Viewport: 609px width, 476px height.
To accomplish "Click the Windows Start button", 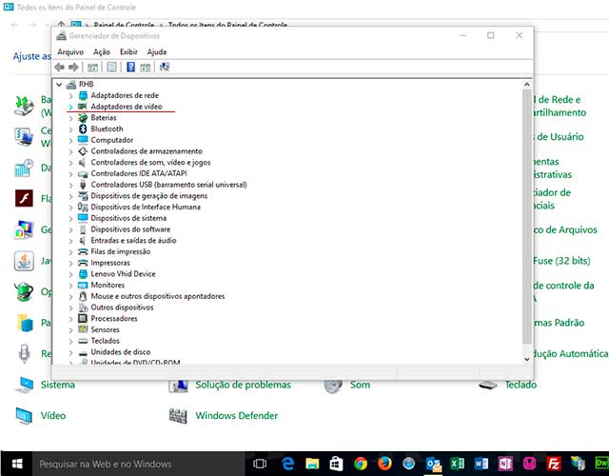I will tap(14, 464).
